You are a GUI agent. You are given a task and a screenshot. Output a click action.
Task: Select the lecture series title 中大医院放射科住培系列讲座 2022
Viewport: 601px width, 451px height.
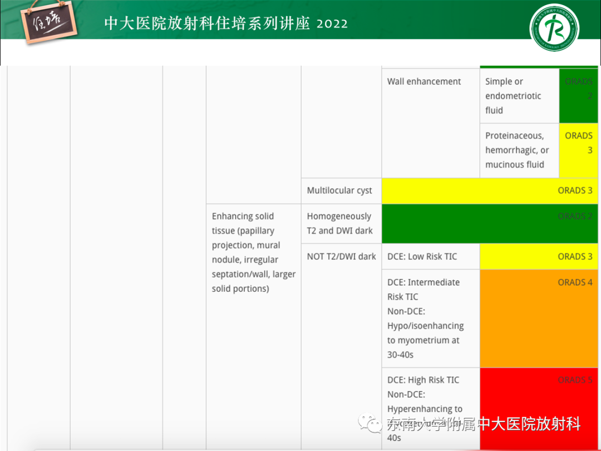(x=226, y=23)
